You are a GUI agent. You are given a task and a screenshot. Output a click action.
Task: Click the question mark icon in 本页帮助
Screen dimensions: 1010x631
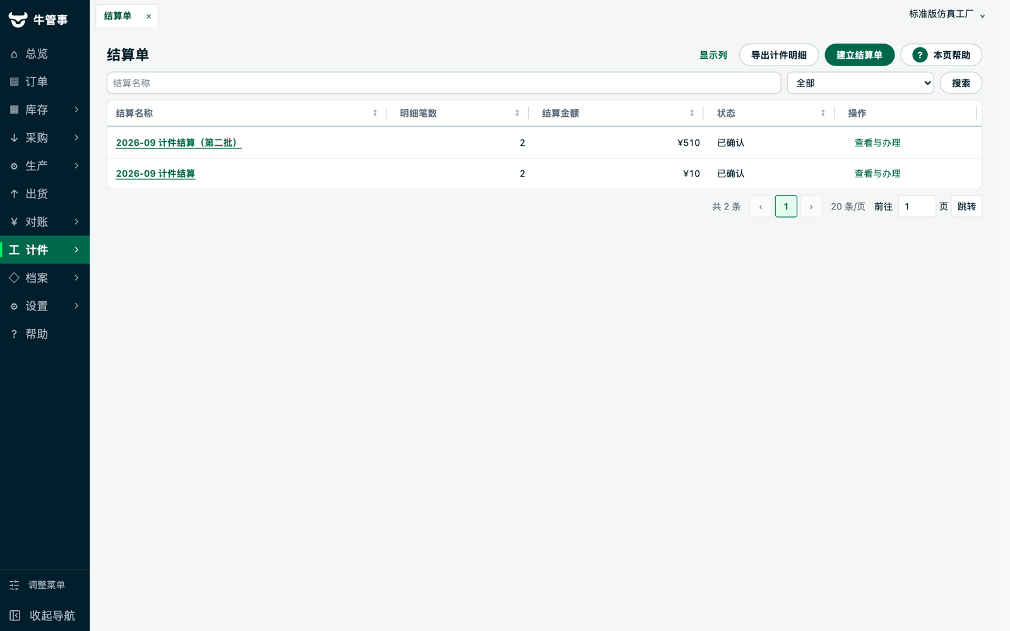point(920,55)
